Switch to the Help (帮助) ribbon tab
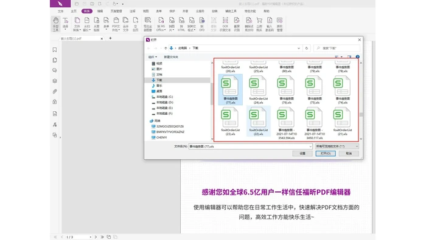426x240 pixels. click(267, 11)
